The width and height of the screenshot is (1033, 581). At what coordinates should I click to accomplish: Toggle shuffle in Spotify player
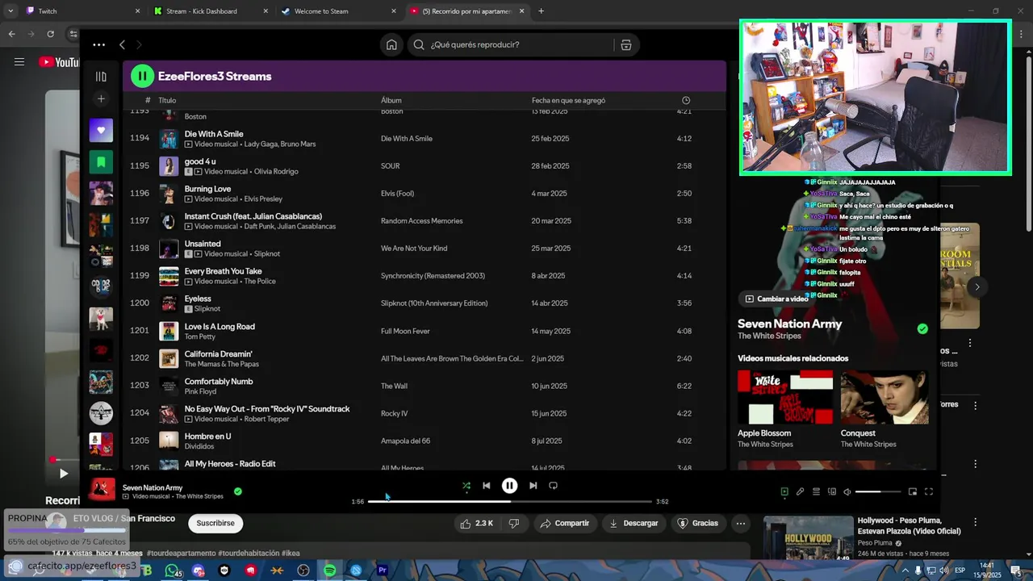point(466,486)
